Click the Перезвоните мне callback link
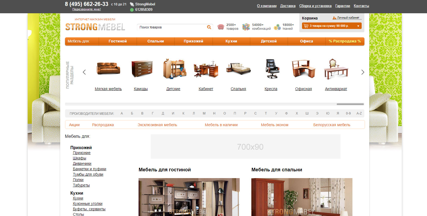This screenshot has width=427, height=216. (x=86, y=9)
